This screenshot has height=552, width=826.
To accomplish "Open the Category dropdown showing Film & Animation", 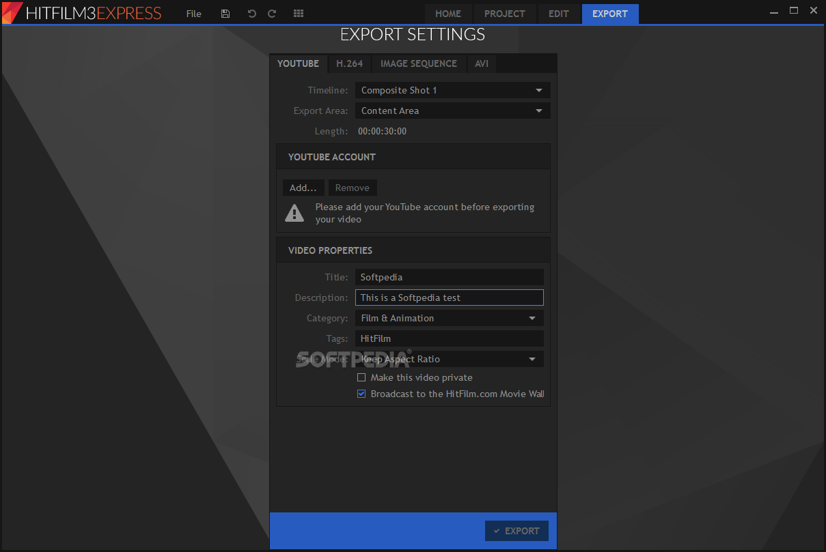I will (450, 318).
